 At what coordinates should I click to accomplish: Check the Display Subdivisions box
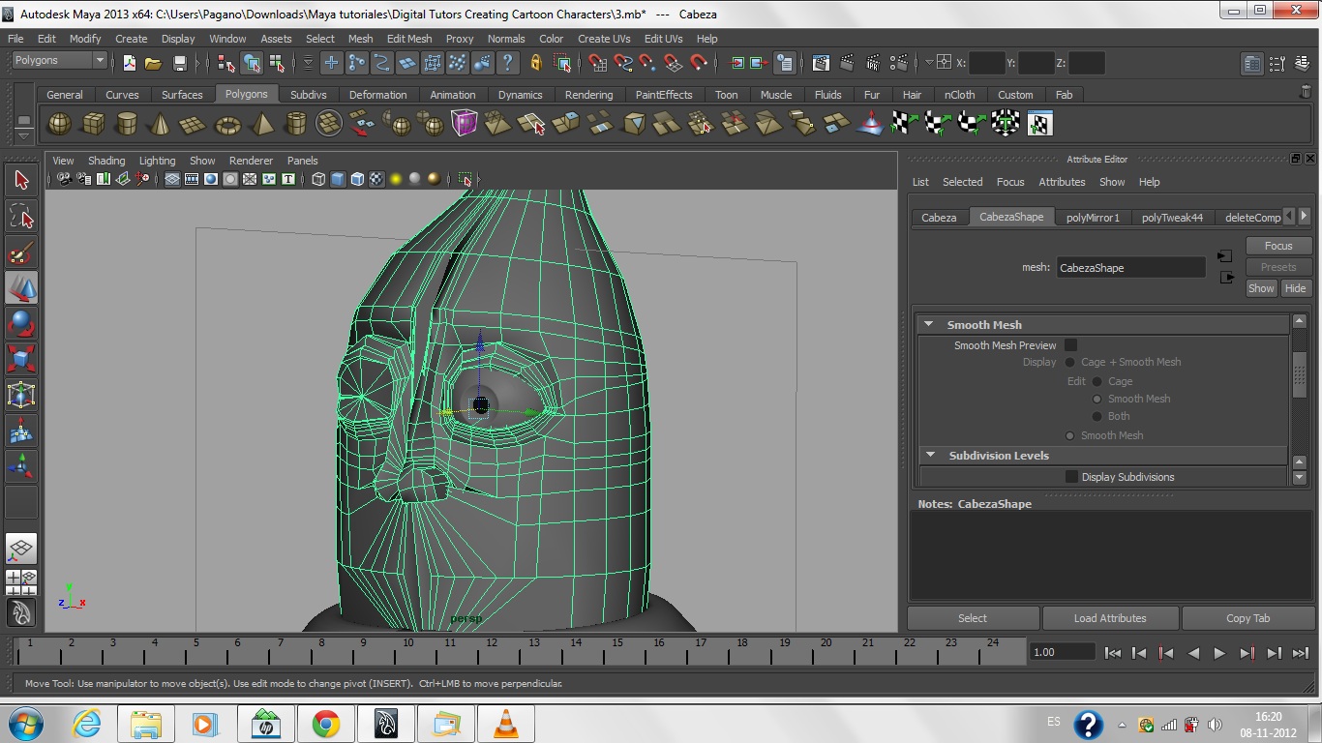pos(1071,477)
